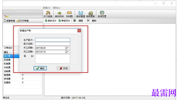Click the 编辑 edit tool
Viewport: 181px width, 101px height.
point(78,21)
